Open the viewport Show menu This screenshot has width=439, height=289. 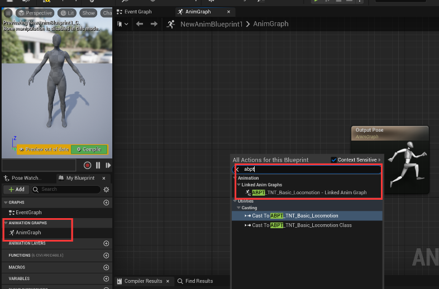pos(88,13)
